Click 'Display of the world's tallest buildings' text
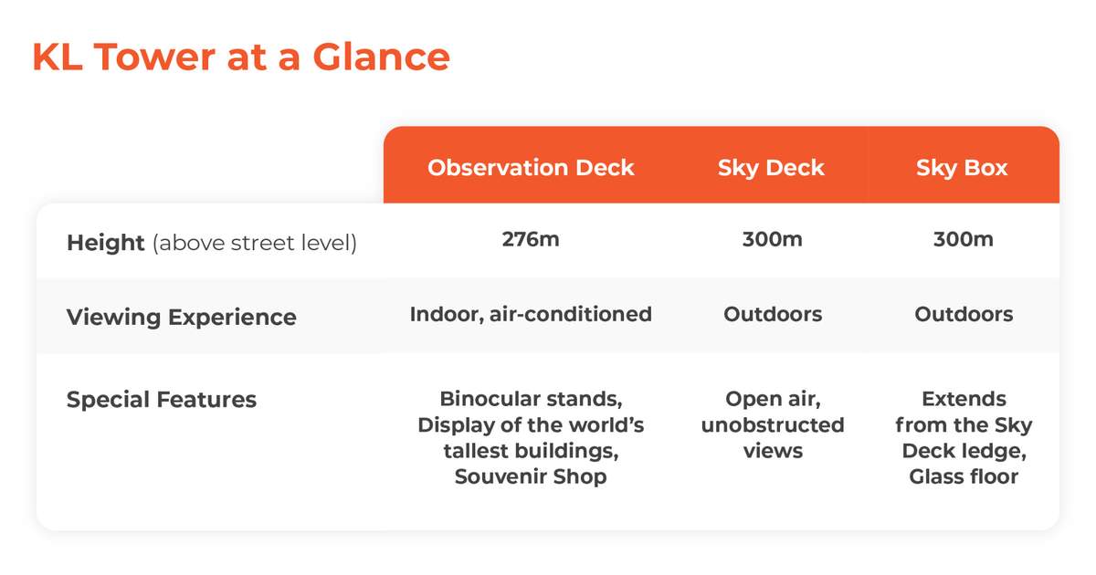This screenshot has height=575, width=1096. point(531,438)
